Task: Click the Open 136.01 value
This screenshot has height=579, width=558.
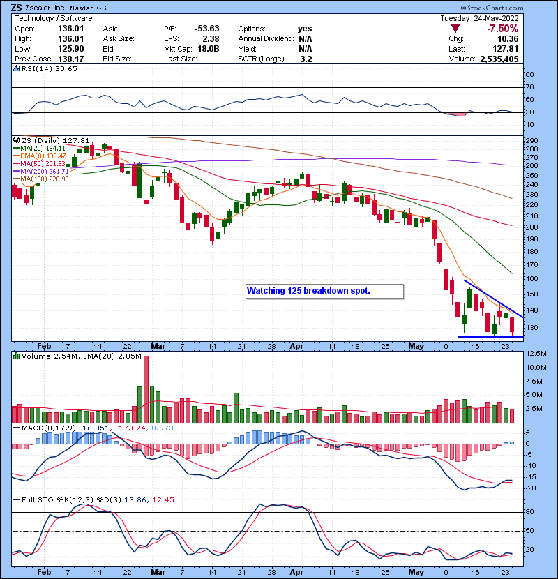Action: pyautogui.click(x=71, y=29)
